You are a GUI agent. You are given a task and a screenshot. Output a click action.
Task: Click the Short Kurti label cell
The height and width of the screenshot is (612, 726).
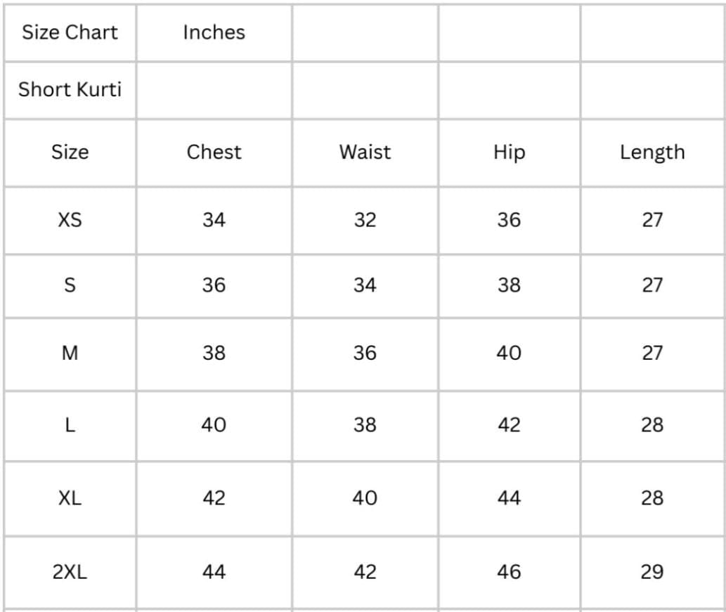coord(70,89)
